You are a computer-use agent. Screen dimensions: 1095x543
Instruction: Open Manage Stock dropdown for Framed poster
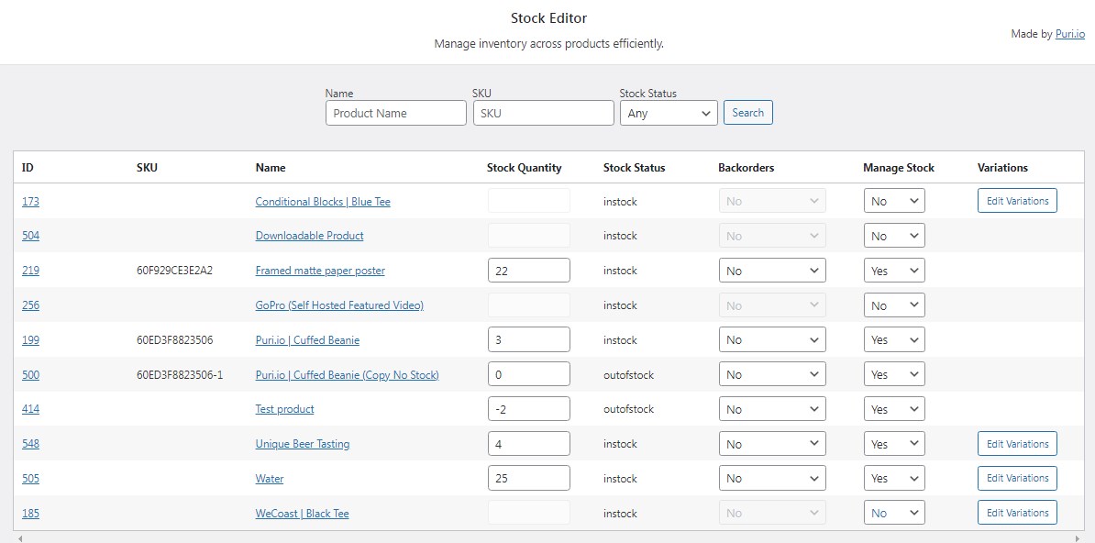click(894, 271)
